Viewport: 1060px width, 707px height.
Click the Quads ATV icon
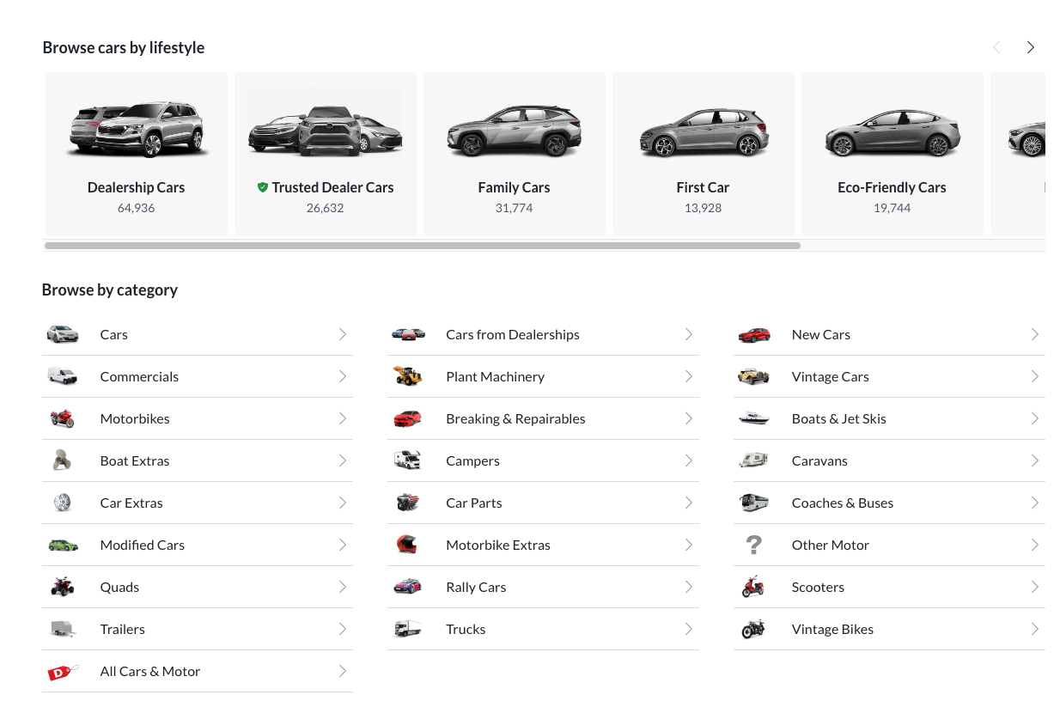pos(62,587)
